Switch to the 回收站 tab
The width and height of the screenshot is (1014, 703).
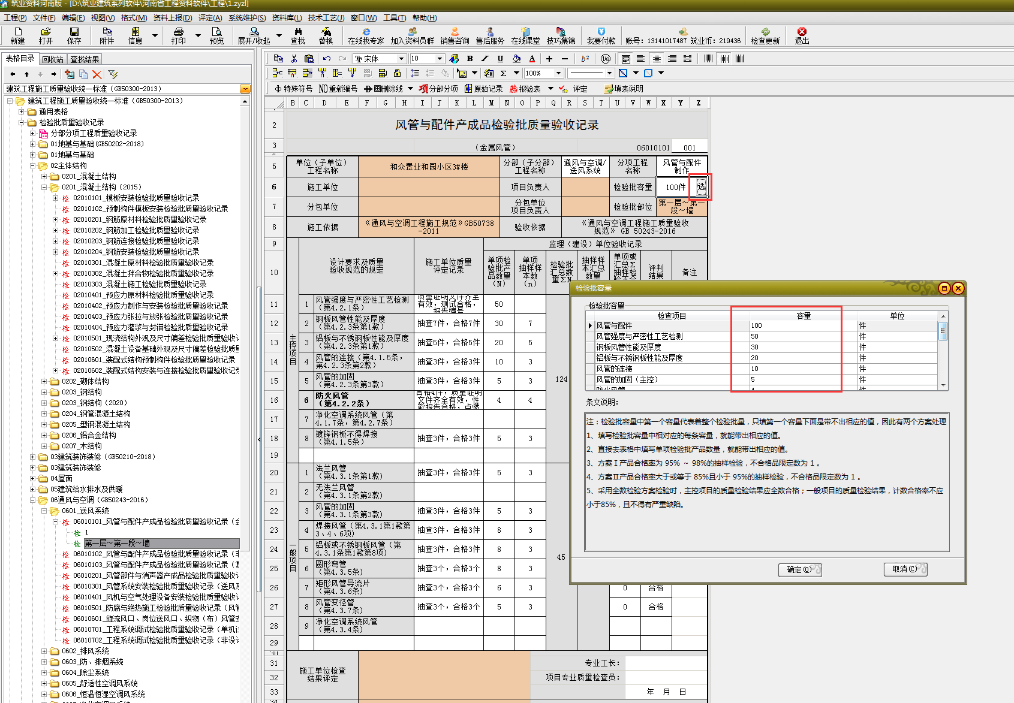[53, 59]
